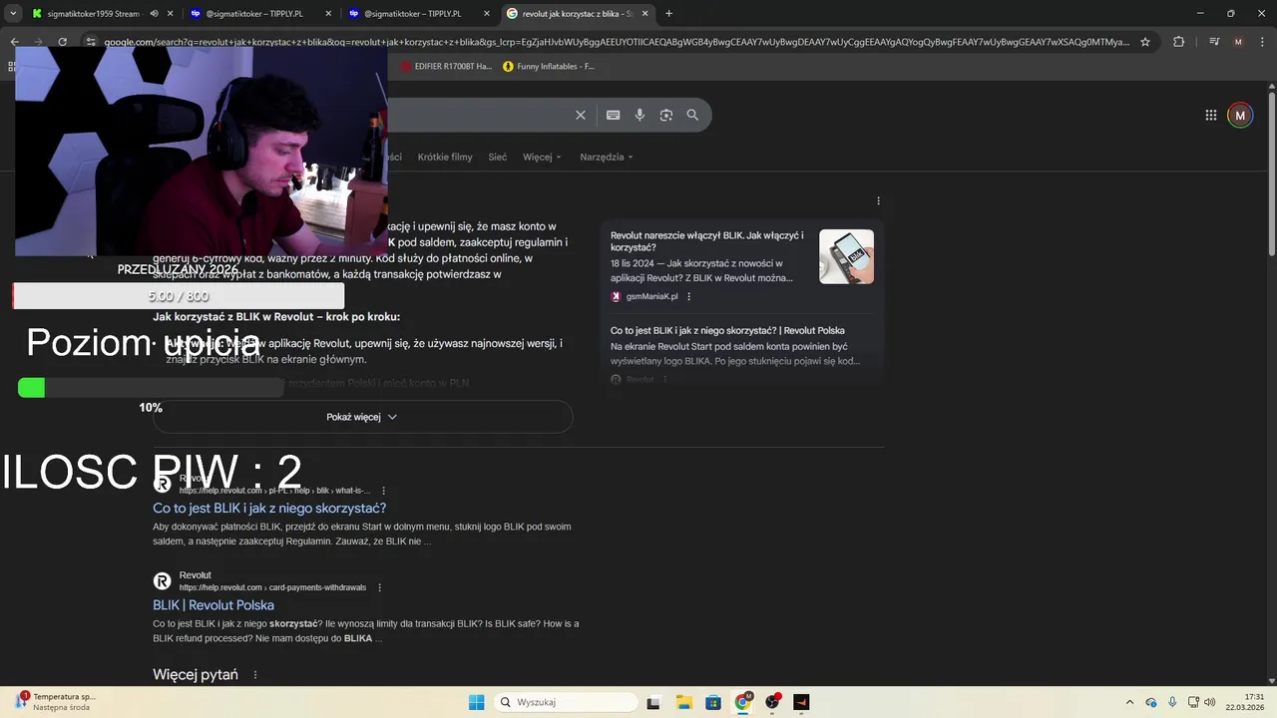Go back to the previous page

(x=14, y=42)
